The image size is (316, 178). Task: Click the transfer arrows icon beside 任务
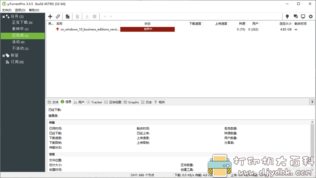point(8,17)
